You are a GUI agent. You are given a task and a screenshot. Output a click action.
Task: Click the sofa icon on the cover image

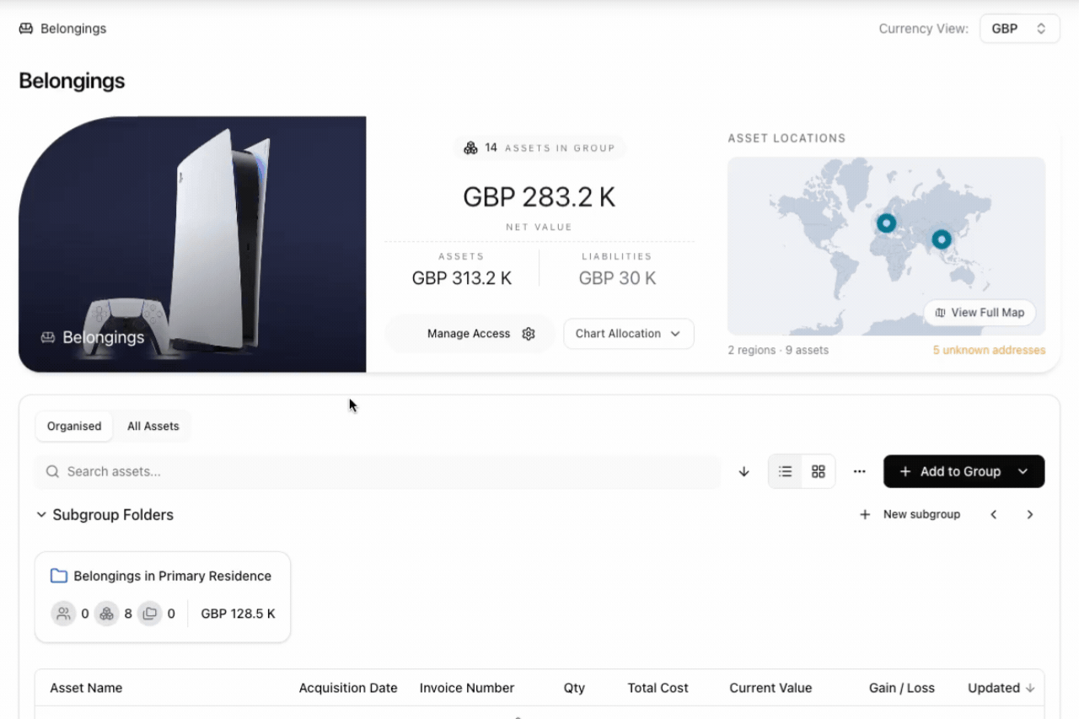[48, 337]
